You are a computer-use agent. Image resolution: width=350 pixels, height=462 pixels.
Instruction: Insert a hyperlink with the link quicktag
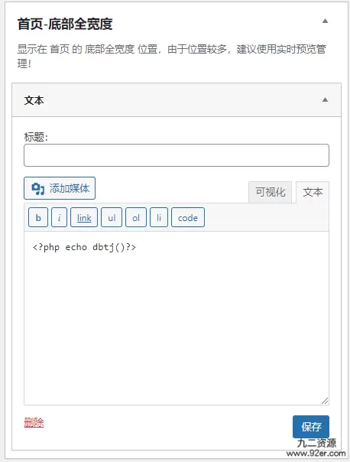(x=84, y=217)
